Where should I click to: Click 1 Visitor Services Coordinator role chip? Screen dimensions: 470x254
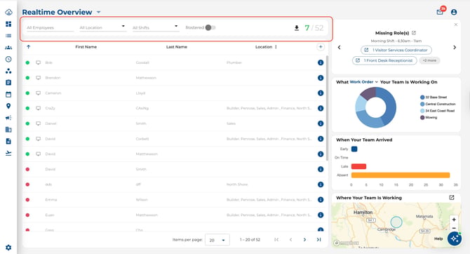pyautogui.click(x=396, y=50)
